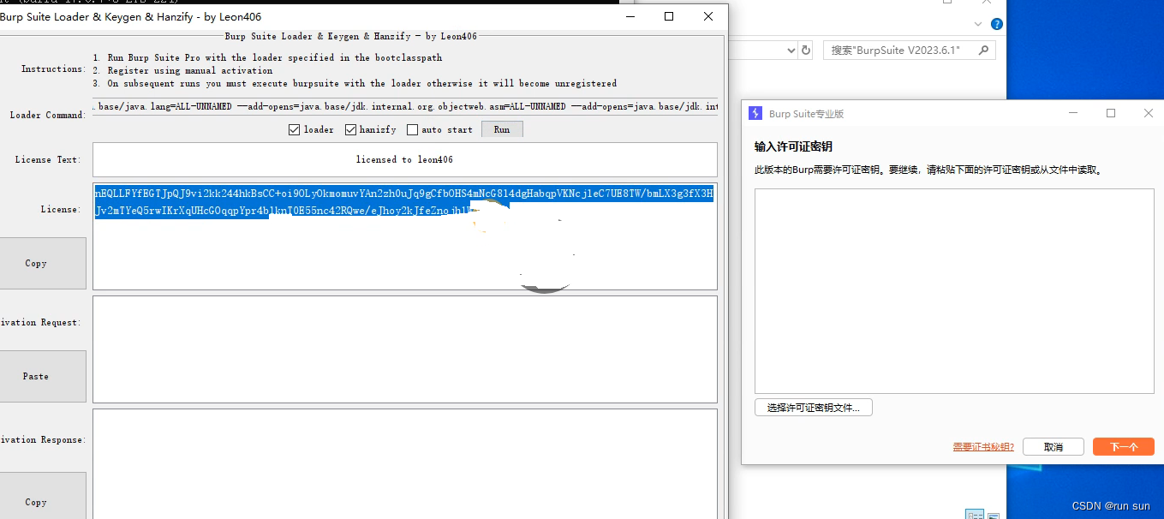Focus the Activation Request text area
Screen dimensions: 1164x519
tap(405, 349)
